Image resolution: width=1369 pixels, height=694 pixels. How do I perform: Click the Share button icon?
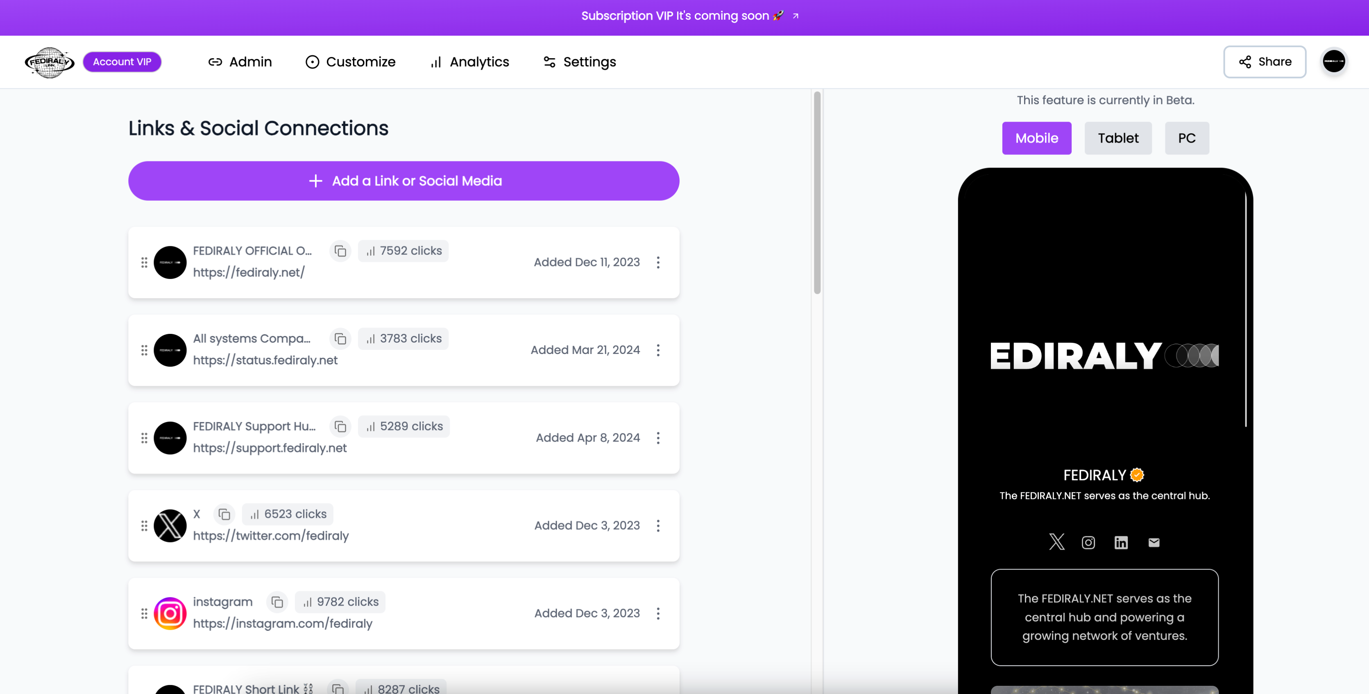point(1246,61)
